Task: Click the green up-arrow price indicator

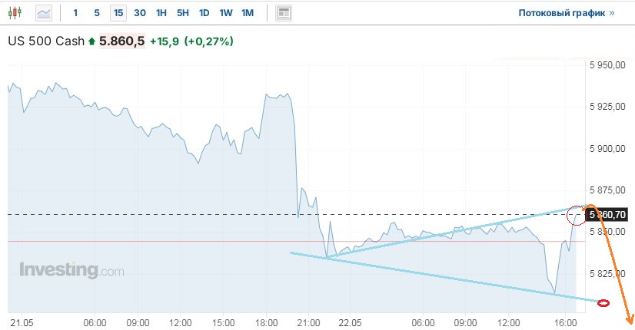Action: tap(92, 41)
